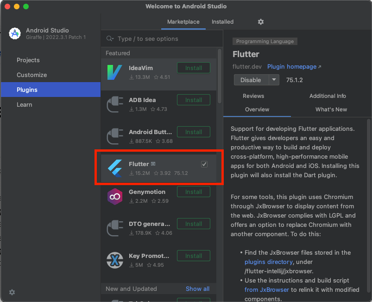The height and width of the screenshot is (302, 372).
Task: Open plugin settings gear next to Installed tab
Action: pyautogui.click(x=261, y=22)
